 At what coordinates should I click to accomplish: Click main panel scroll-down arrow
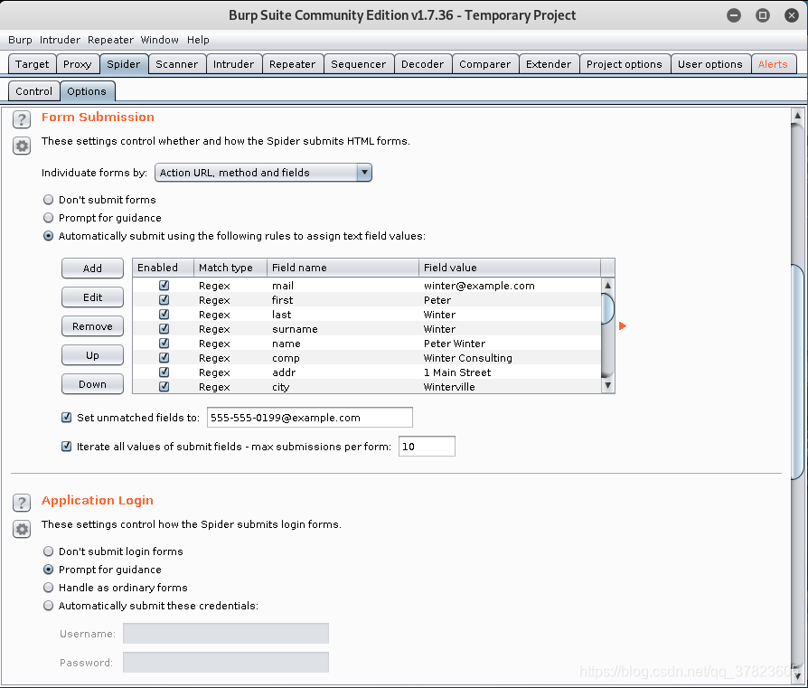[797, 675]
